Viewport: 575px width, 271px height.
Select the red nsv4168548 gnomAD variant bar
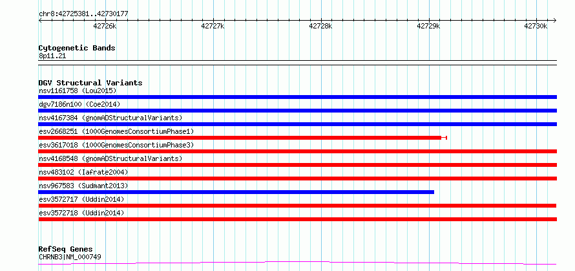point(297,165)
